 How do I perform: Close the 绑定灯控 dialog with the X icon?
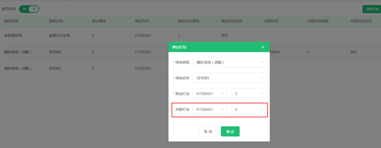[x=262, y=47]
